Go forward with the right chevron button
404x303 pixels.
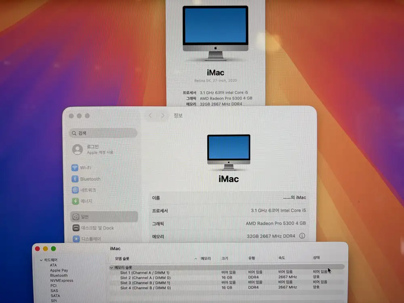click(x=162, y=116)
